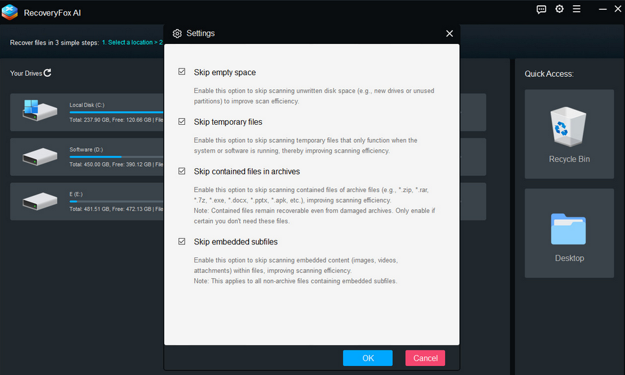
Task: Cancel the Settings dialog changes
Action: coord(425,358)
